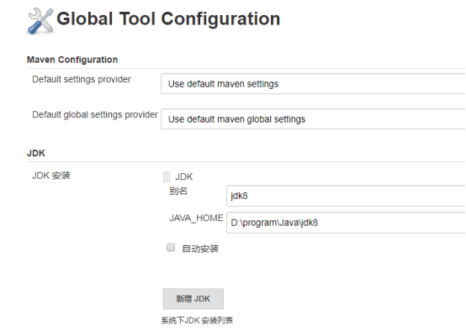Click the wrench and screwdriver tools icon
Viewport: 466px width, 331px height.
tap(40, 21)
